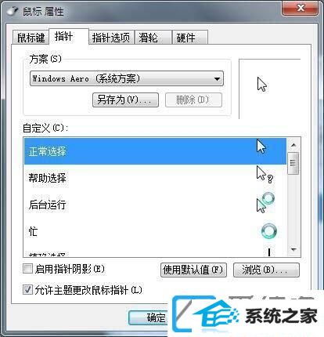The height and width of the screenshot is (337, 324).
Task: Click the mouse icon in title bar
Action: tap(13, 11)
